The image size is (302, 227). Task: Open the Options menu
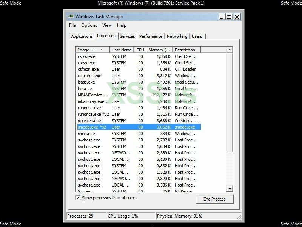click(89, 25)
